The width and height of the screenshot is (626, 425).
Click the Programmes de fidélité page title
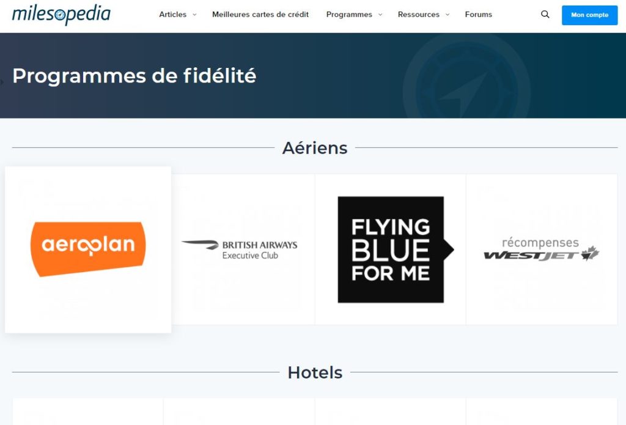point(134,76)
